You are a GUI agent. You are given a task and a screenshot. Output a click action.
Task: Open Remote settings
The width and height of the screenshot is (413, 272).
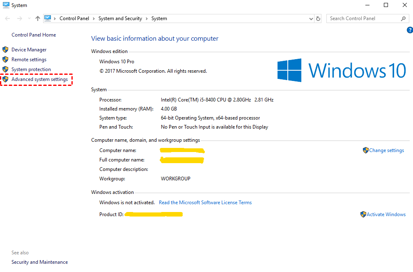29,60
